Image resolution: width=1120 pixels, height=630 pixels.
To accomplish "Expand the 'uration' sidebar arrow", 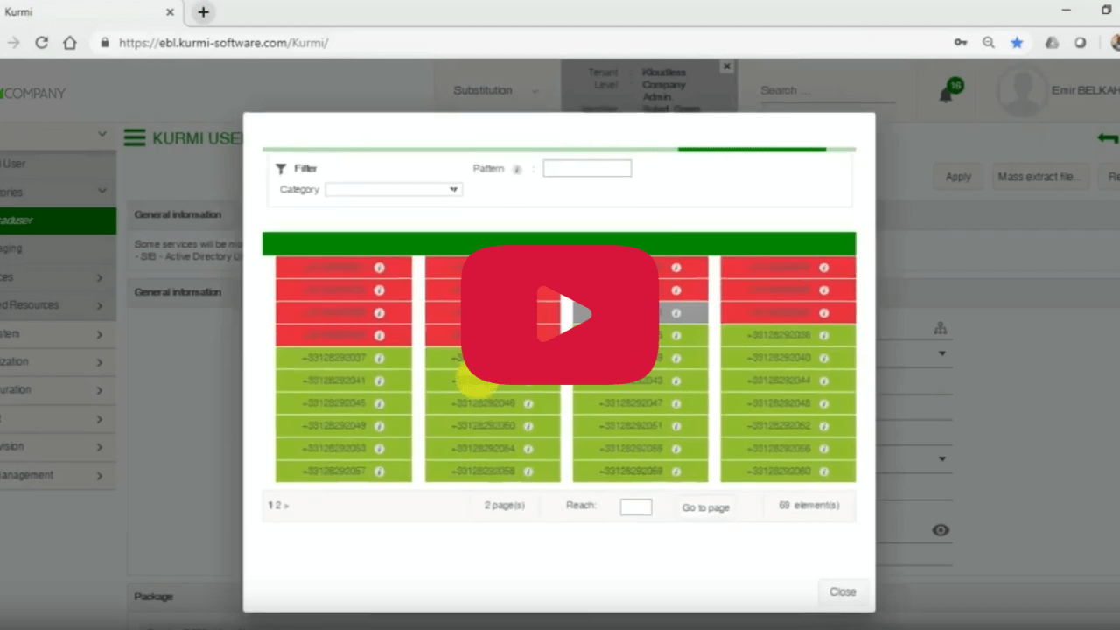I will pos(100,391).
